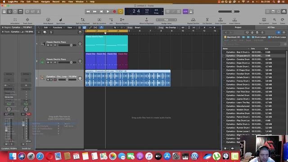Image resolution: width=288 pixels, height=162 pixels.
Task: Mute track 1 Classic Electric Piano
Action: pyautogui.click(x=48, y=45)
